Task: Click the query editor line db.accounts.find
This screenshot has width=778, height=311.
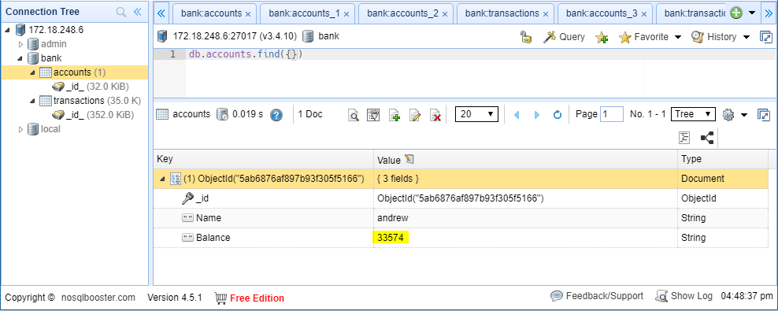Action: (x=246, y=54)
